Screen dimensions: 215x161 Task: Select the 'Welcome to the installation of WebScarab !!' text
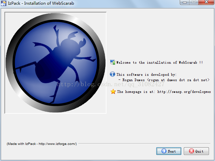tap(160, 63)
